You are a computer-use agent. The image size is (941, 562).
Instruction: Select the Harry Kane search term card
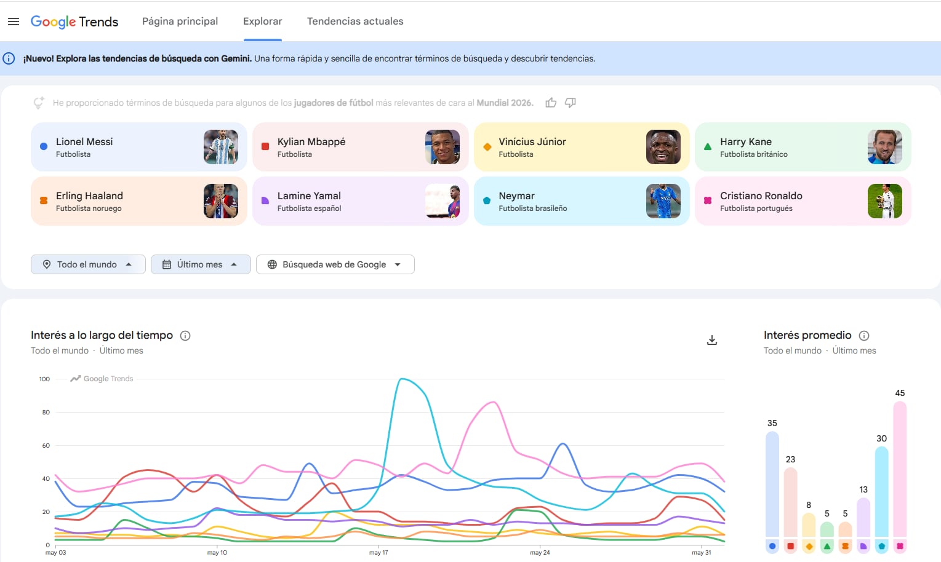(x=803, y=147)
